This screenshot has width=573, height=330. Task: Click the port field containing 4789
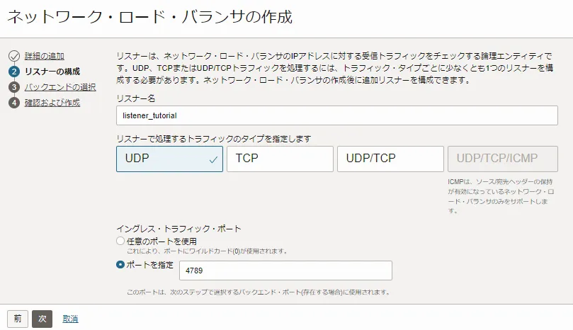285,271
